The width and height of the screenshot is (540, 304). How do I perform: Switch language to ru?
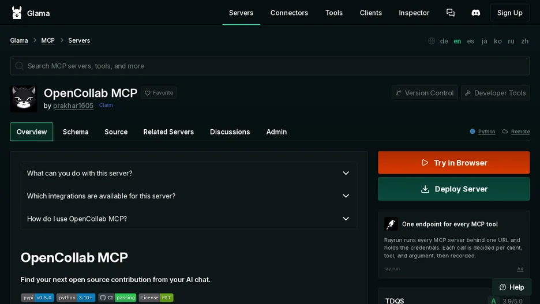pyautogui.click(x=511, y=42)
